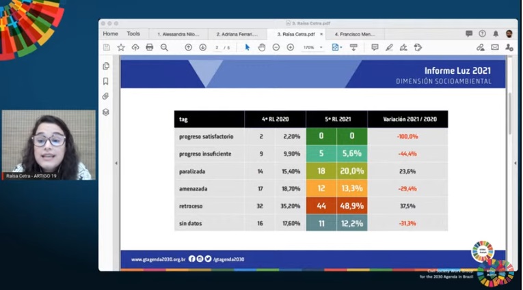Open the layers panel in the sidebar
Image resolution: width=523 pixels, height=290 pixels.
pos(106,112)
